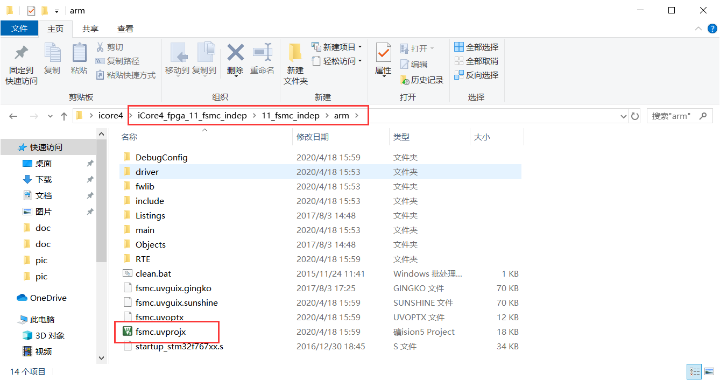Expand the New Item (新建项目) dropdown

359,47
